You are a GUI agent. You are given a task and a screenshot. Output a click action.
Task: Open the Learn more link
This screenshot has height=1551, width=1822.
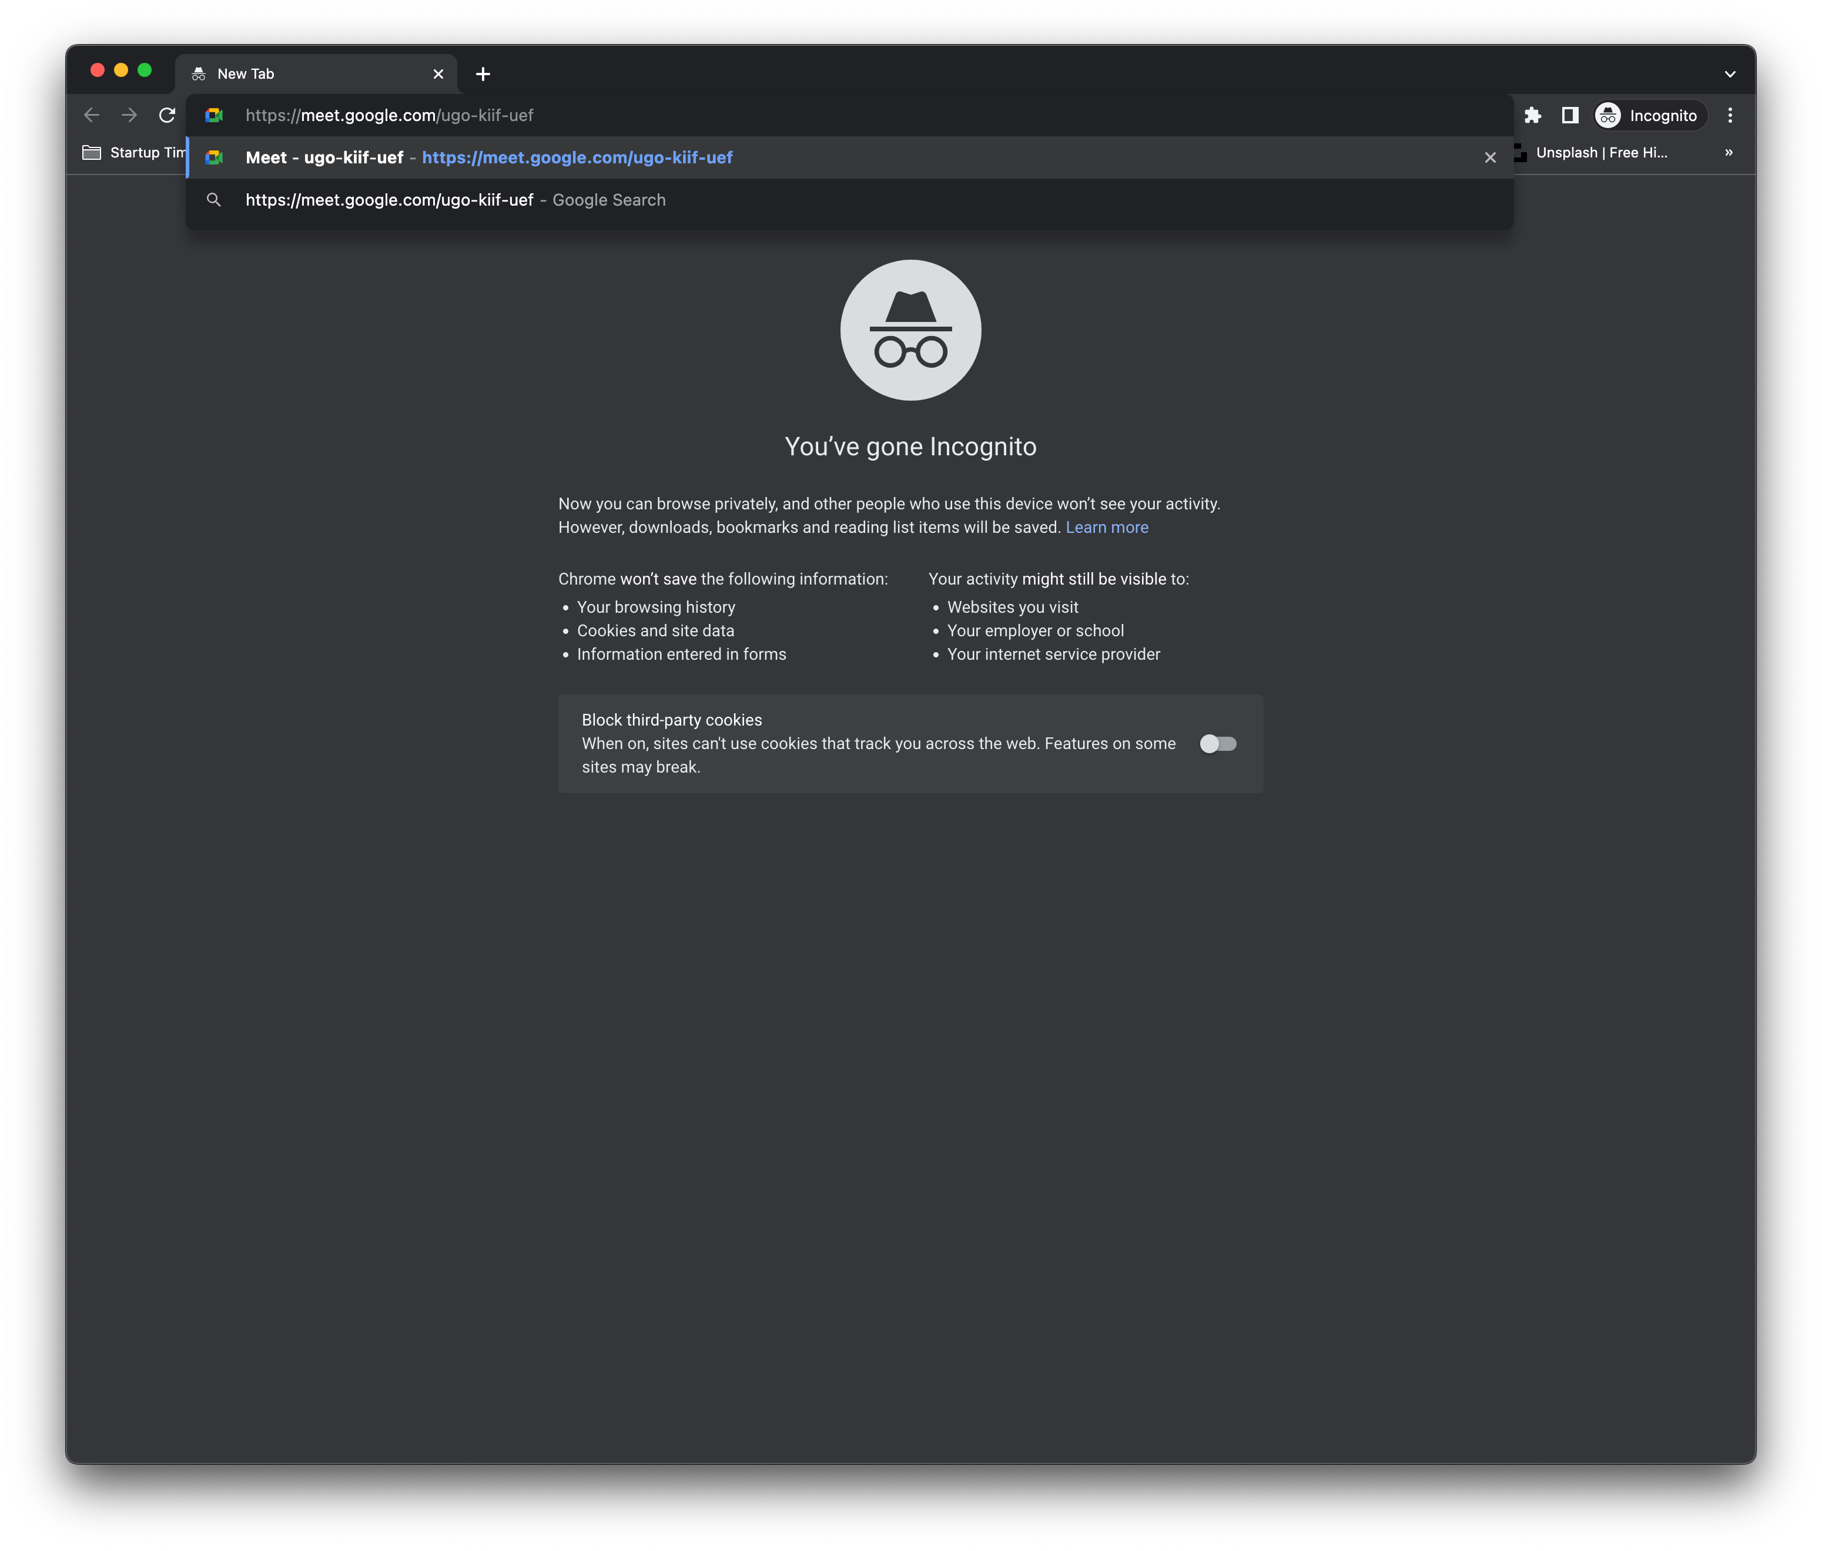[1107, 527]
